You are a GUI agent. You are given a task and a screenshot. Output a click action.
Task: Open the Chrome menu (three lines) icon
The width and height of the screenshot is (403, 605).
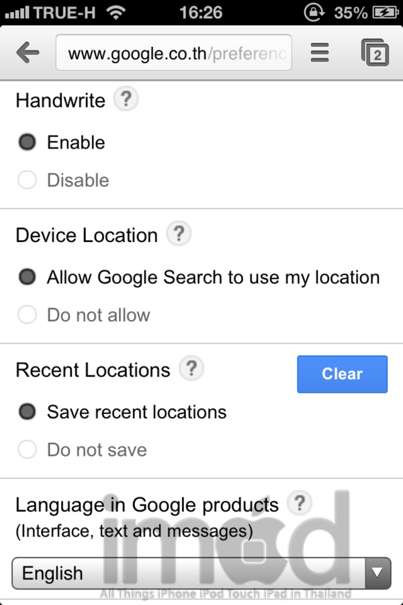(x=320, y=52)
